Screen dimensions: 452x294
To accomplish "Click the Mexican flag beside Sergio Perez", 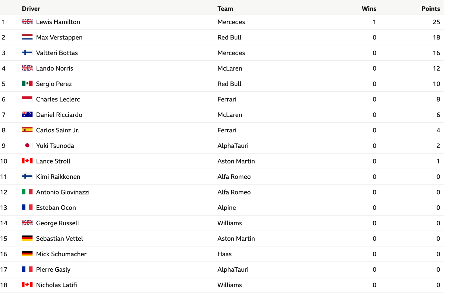I will [27, 84].
